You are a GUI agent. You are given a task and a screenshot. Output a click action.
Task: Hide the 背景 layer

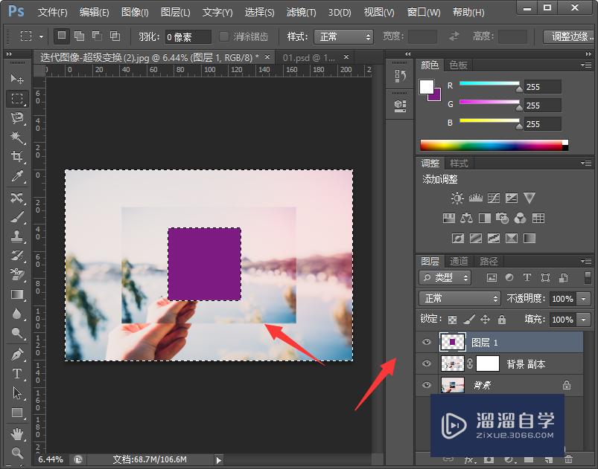(x=427, y=385)
